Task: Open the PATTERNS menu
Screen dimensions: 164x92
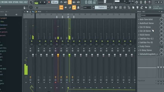Action: click(5, 2)
